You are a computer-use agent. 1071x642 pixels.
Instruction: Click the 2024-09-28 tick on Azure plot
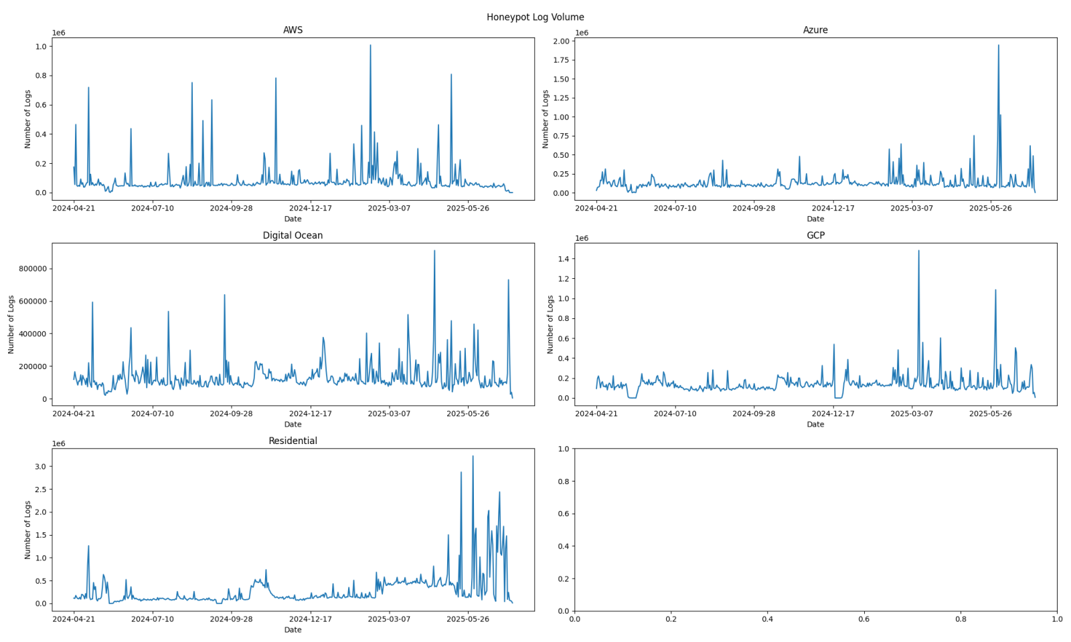pos(754,208)
